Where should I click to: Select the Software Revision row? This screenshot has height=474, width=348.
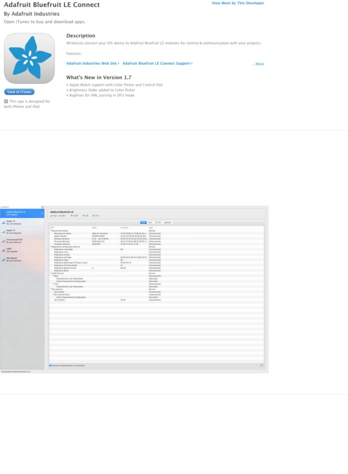(157, 239)
